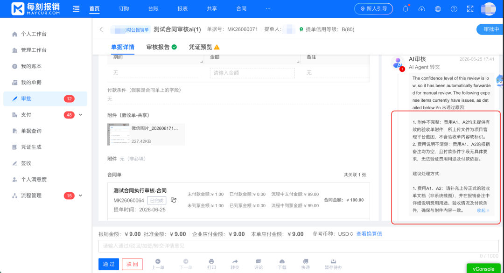Collapse the sidebar with the hamburger icon

[76, 9]
